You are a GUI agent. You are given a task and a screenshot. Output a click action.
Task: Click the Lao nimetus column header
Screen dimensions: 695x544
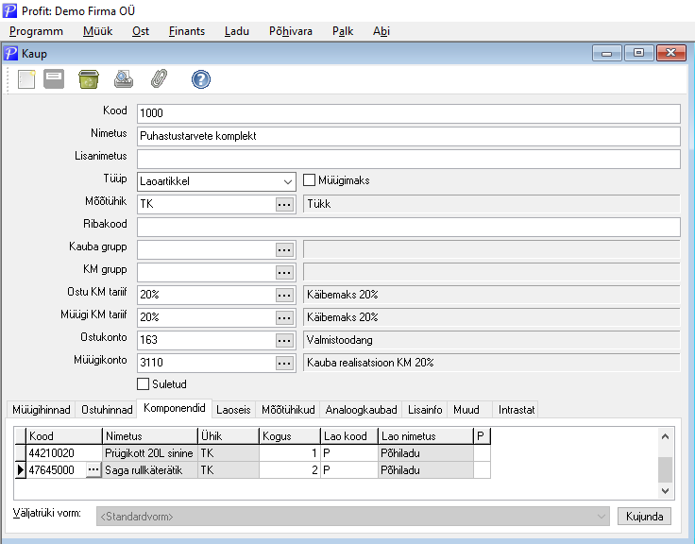pyautogui.click(x=426, y=436)
